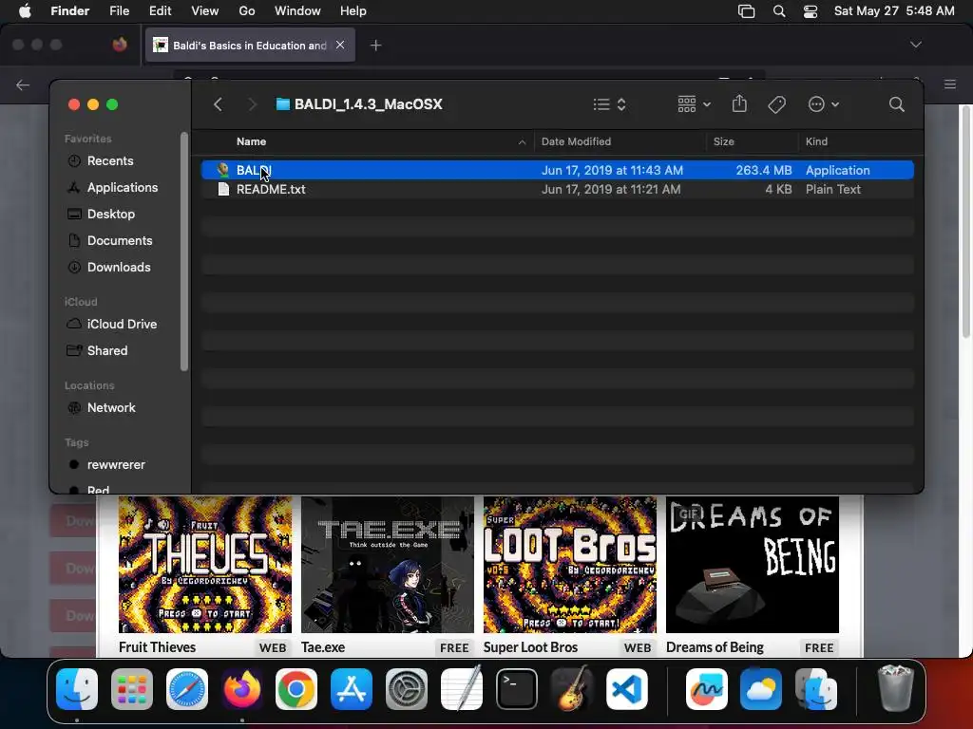Open Documents in Finder sidebar
Viewport: 973px width, 729px height.
pyautogui.click(x=119, y=241)
